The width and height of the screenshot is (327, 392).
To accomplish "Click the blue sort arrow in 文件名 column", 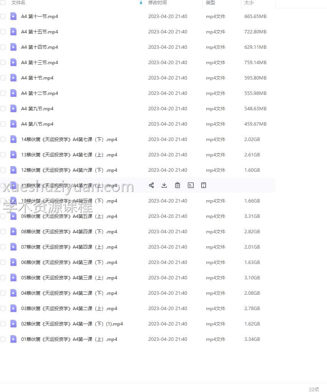I will click(x=141, y=3).
